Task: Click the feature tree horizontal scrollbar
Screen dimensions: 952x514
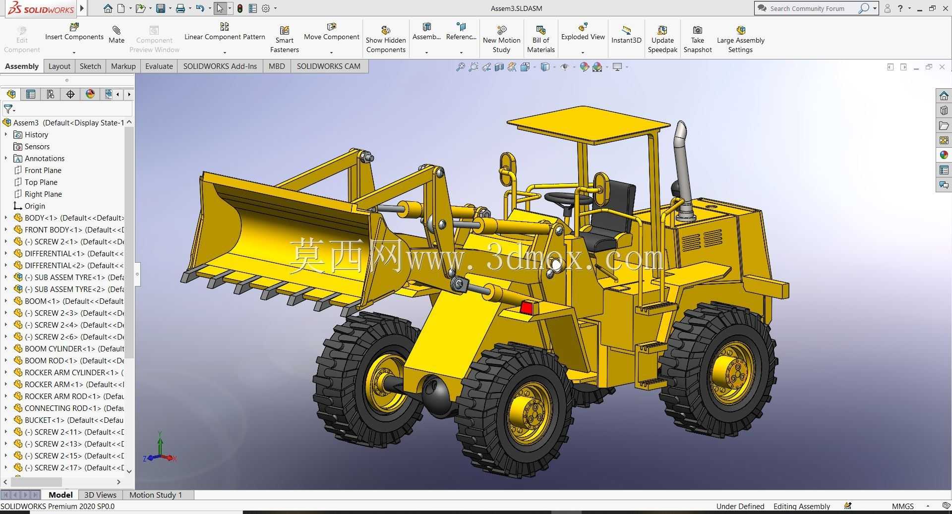Action: 36,482
